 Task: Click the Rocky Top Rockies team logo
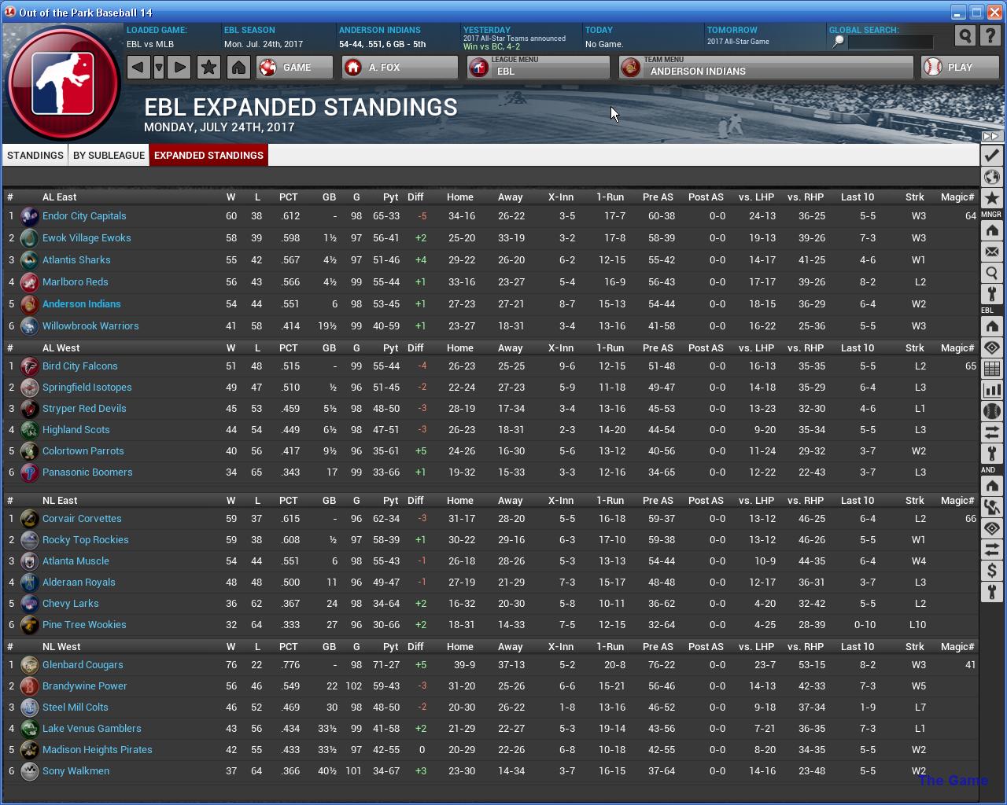[x=29, y=540]
